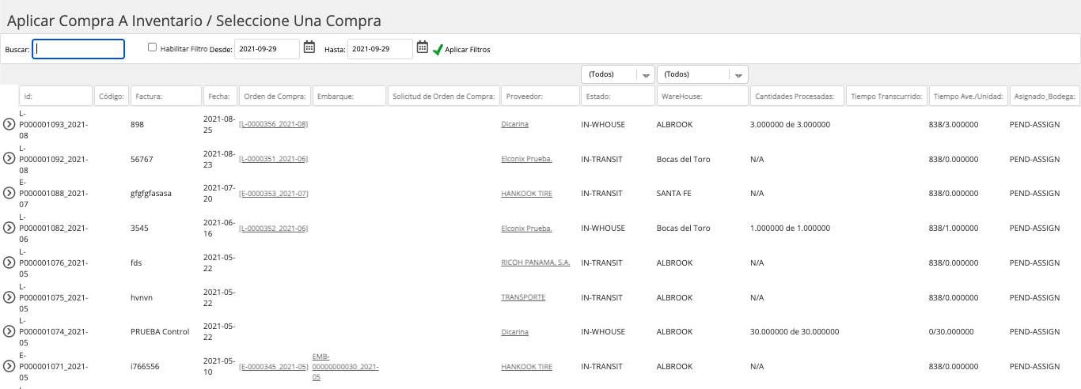Open Elconix Prueba. link in invoice 56767 row
The height and width of the screenshot is (389, 1081).
coord(526,159)
